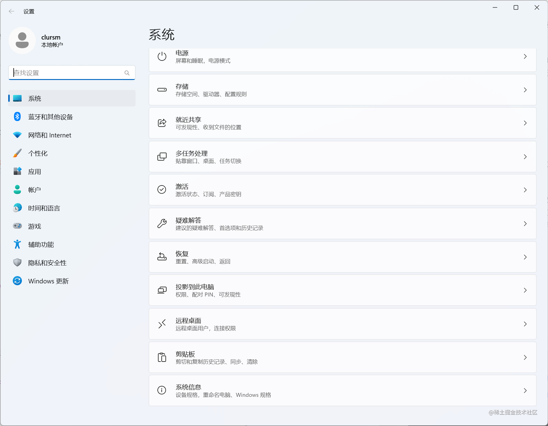The image size is (548, 426).
Task: Expand the 电源 row chevron
Action: (x=525, y=56)
